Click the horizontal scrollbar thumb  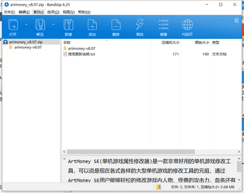pos(131,152)
